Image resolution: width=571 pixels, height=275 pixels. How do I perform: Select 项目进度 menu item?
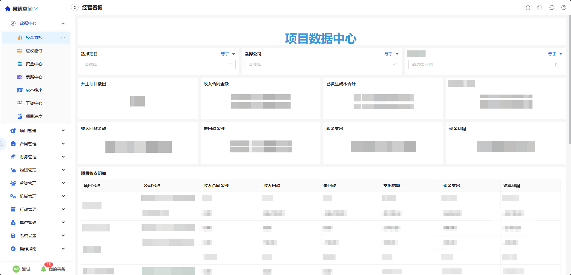tap(34, 116)
